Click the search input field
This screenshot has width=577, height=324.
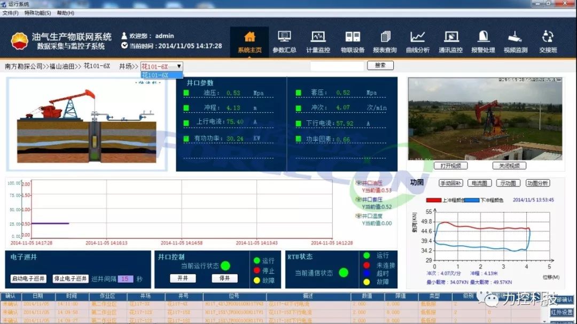pyautogui.click(x=337, y=66)
